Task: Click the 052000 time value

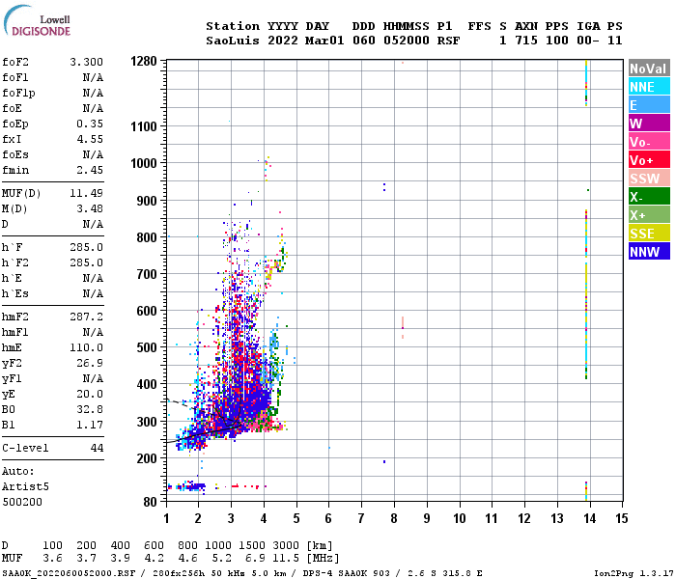Action: 407,41
